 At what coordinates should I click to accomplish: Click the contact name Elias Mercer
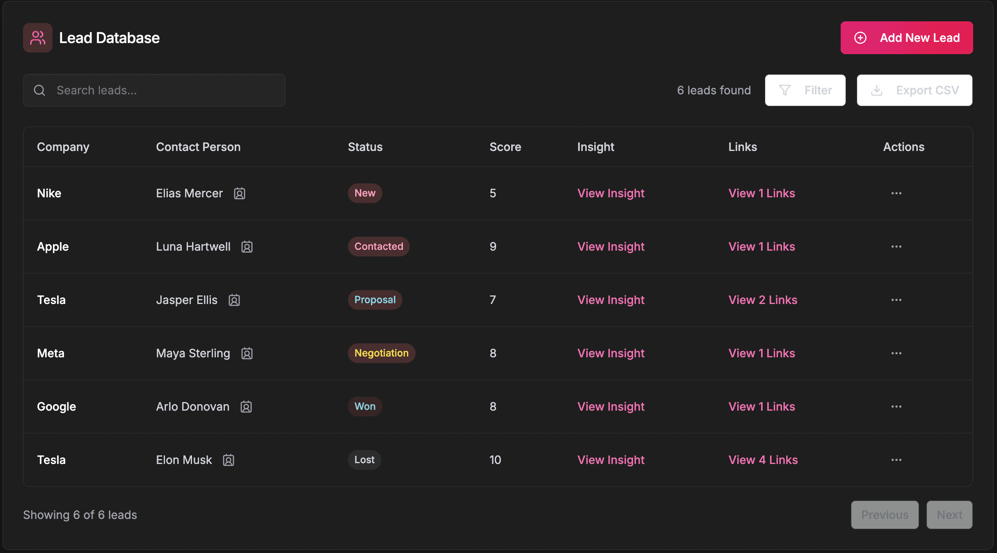tap(189, 193)
